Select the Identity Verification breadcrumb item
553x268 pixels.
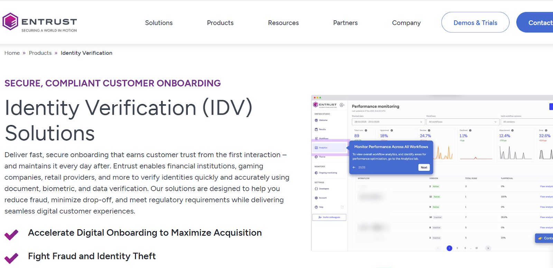(x=86, y=53)
